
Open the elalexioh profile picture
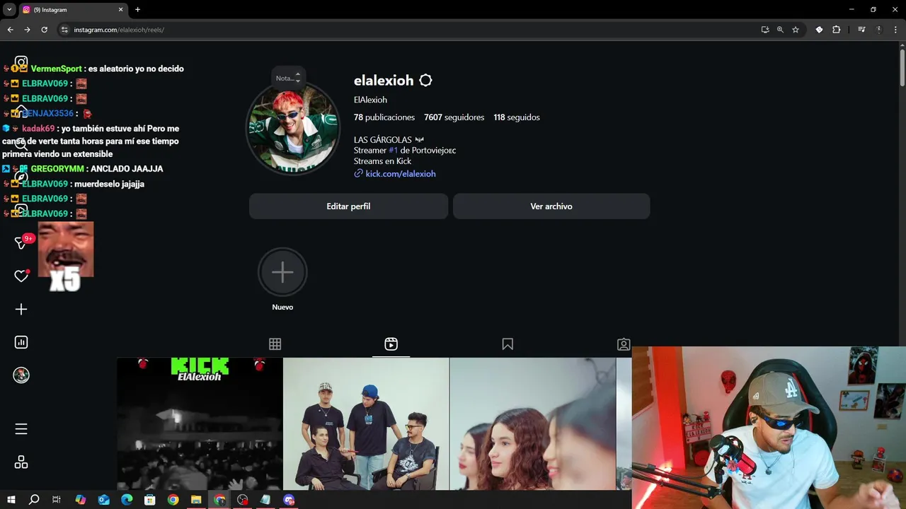coord(293,129)
